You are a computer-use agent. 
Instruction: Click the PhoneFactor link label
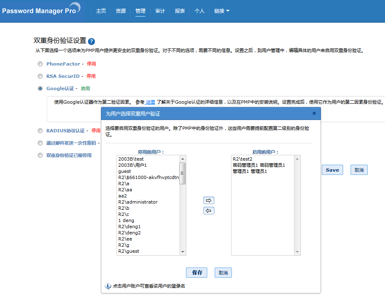(63, 64)
